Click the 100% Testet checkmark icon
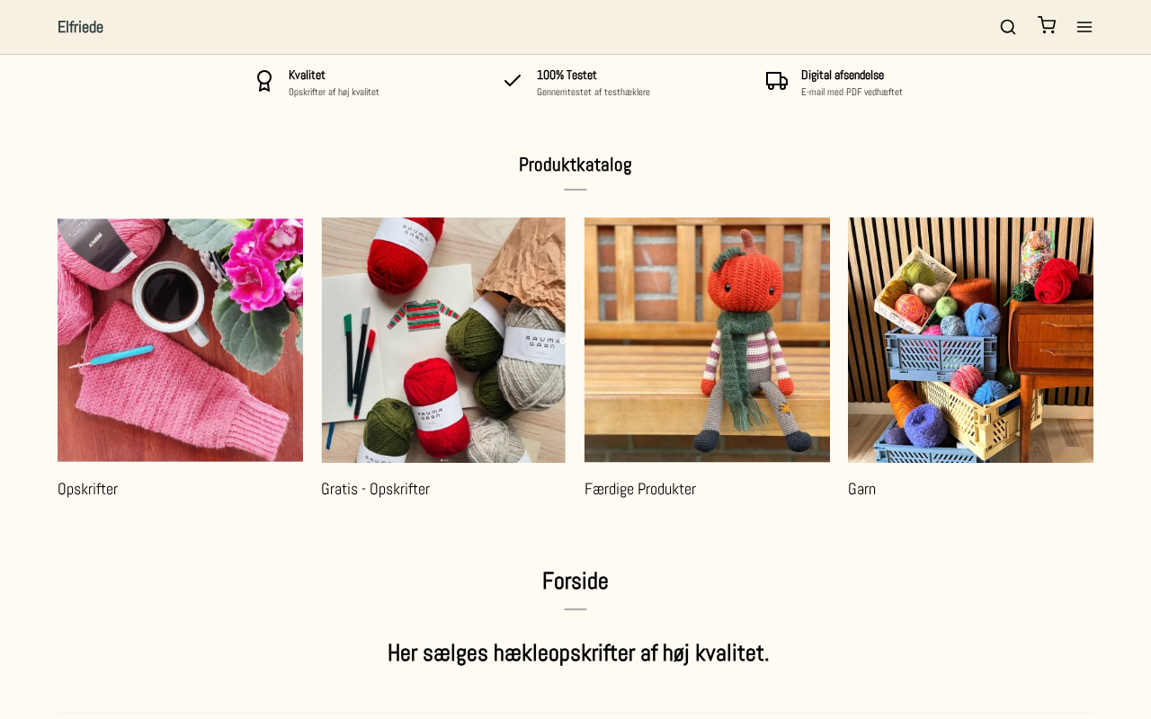This screenshot has width=1151, height=719. tap(513, 81)
